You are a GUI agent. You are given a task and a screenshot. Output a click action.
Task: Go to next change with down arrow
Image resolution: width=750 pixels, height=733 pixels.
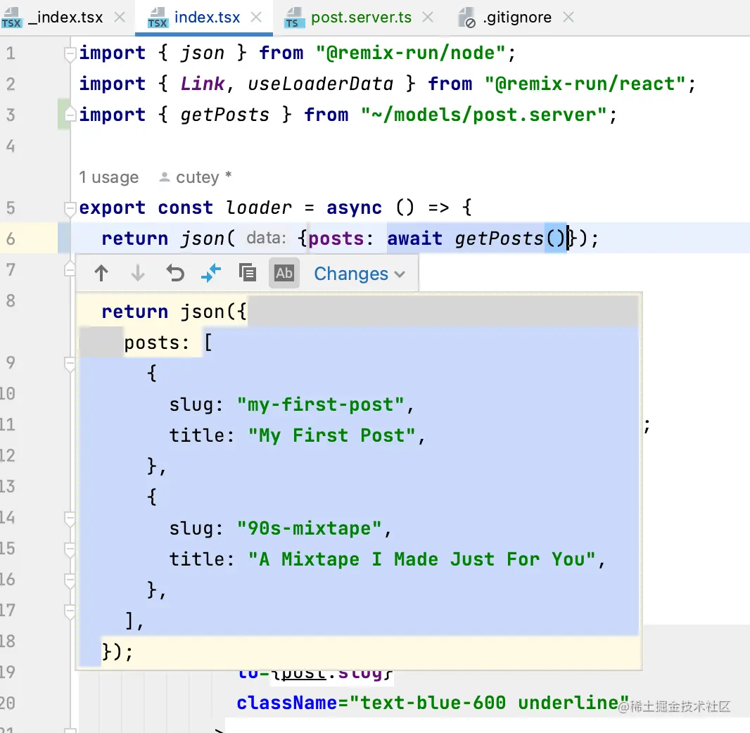(x=138, y=273)
